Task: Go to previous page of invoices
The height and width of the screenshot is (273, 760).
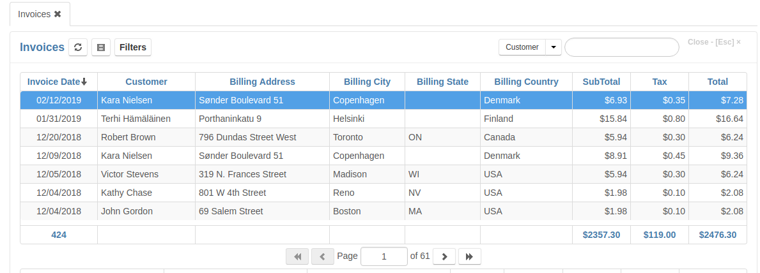Action: pyautogui.click(x=322, y=256)
